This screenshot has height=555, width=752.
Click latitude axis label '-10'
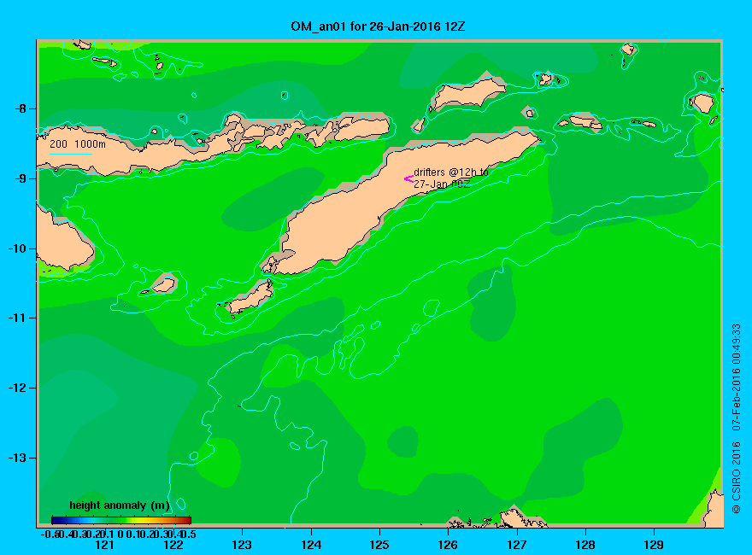click(17, 248)
